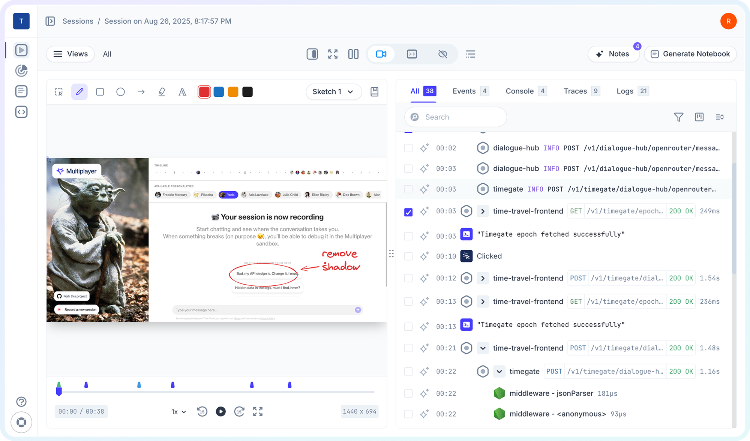Select the circle shape tool
The width and height of the screenshot is (750, 441).
click(120, 92)
